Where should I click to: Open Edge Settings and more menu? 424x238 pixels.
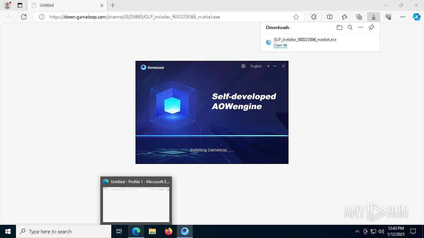click(x=403, y=17)
